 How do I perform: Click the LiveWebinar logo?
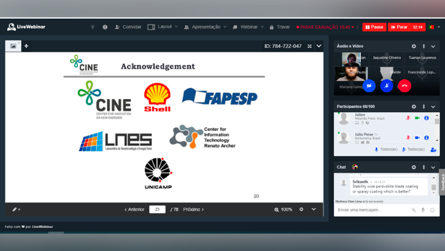click(26, 27)
